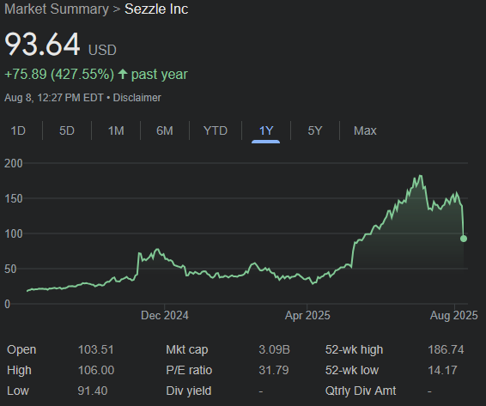Click the Mkt cap label

(187, 349)
